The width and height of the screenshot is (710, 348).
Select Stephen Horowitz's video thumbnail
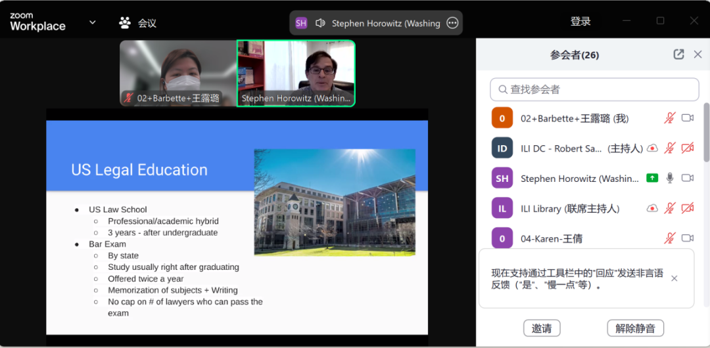pos(296,74)
